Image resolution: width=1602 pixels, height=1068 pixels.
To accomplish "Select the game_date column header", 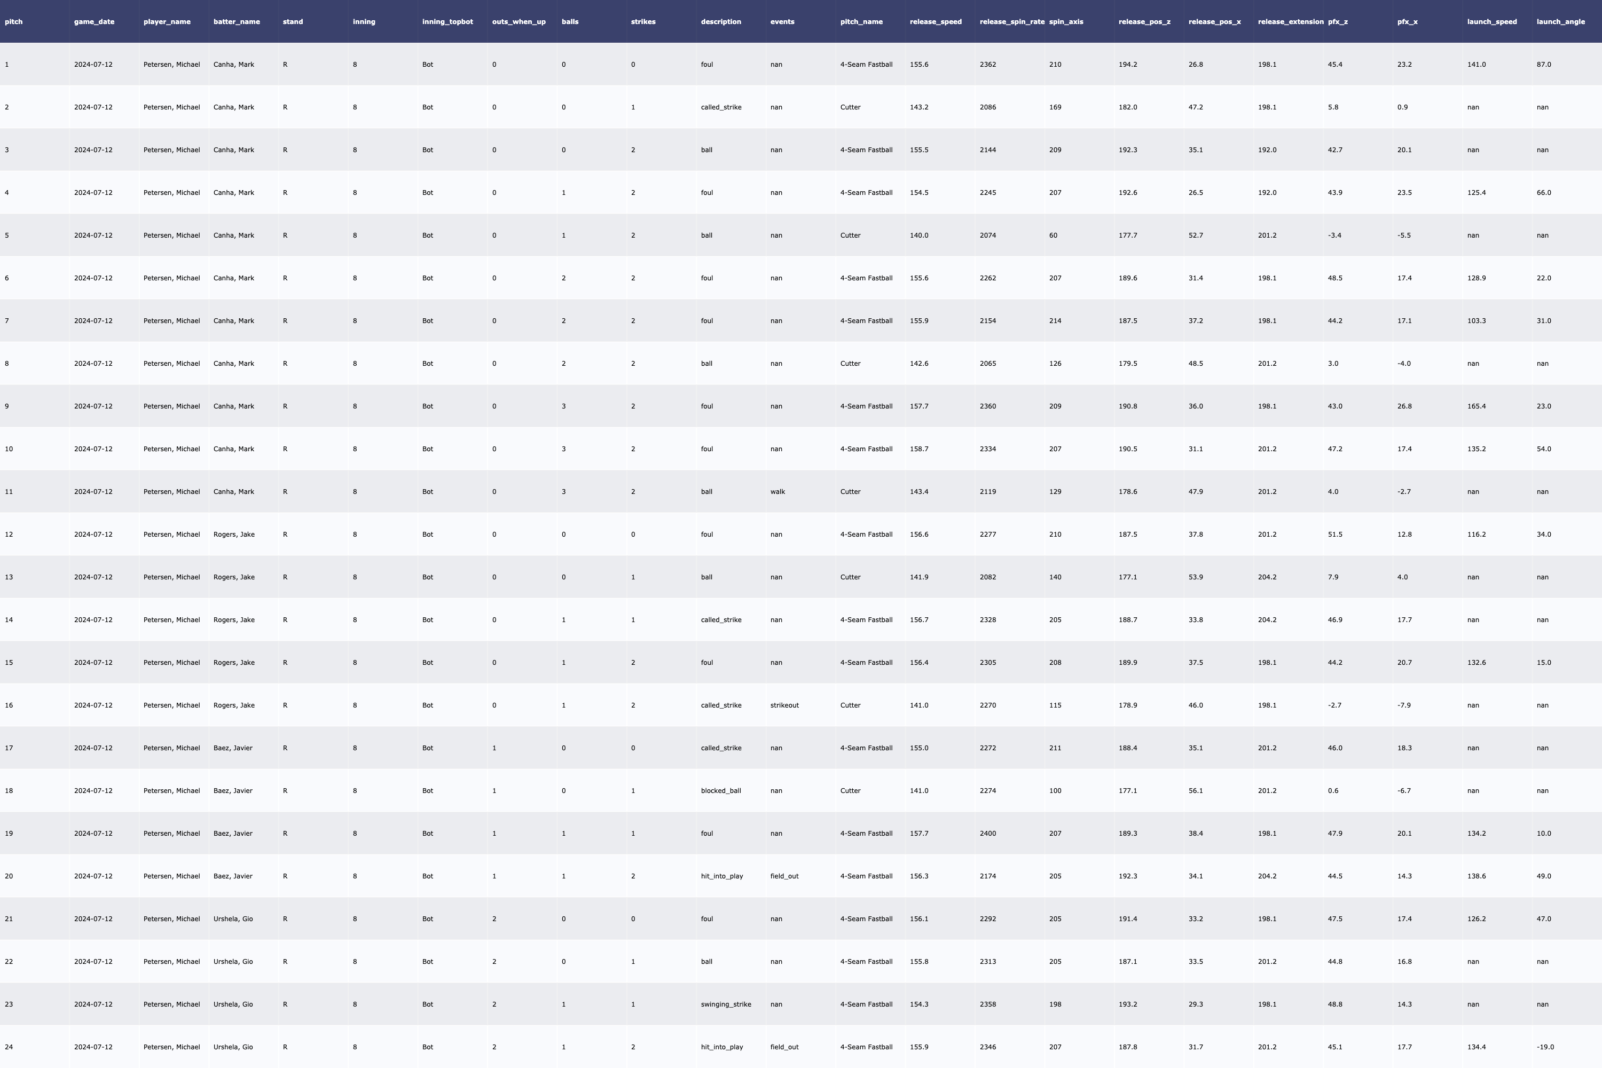I will pos(94,22).
